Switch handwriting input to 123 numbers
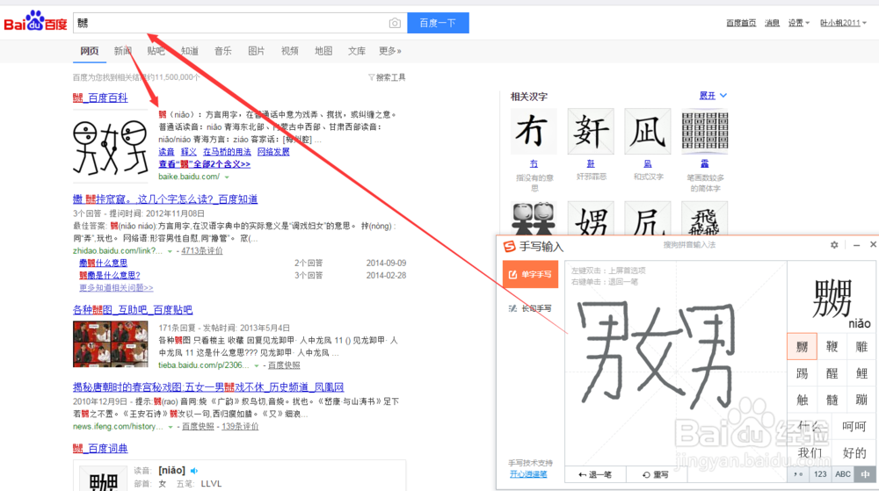 point(820,474)
